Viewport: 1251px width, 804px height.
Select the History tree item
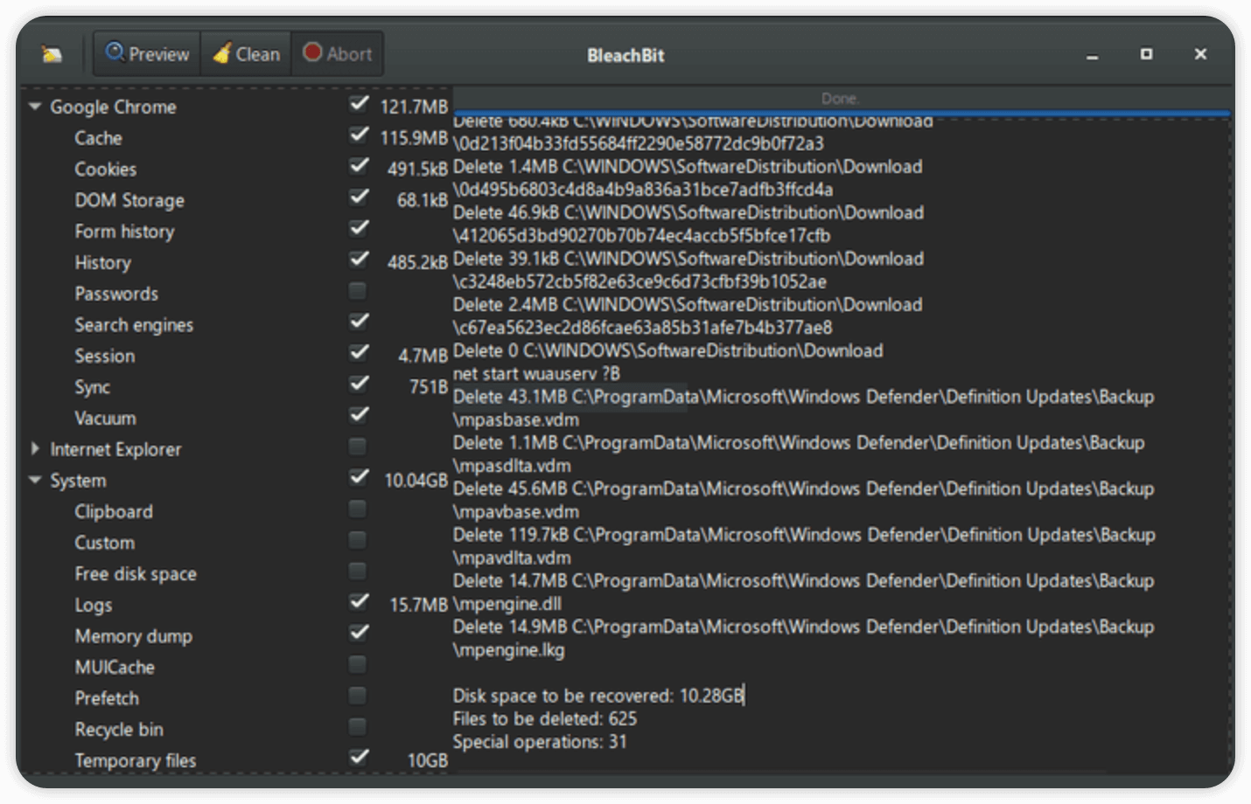102,262
